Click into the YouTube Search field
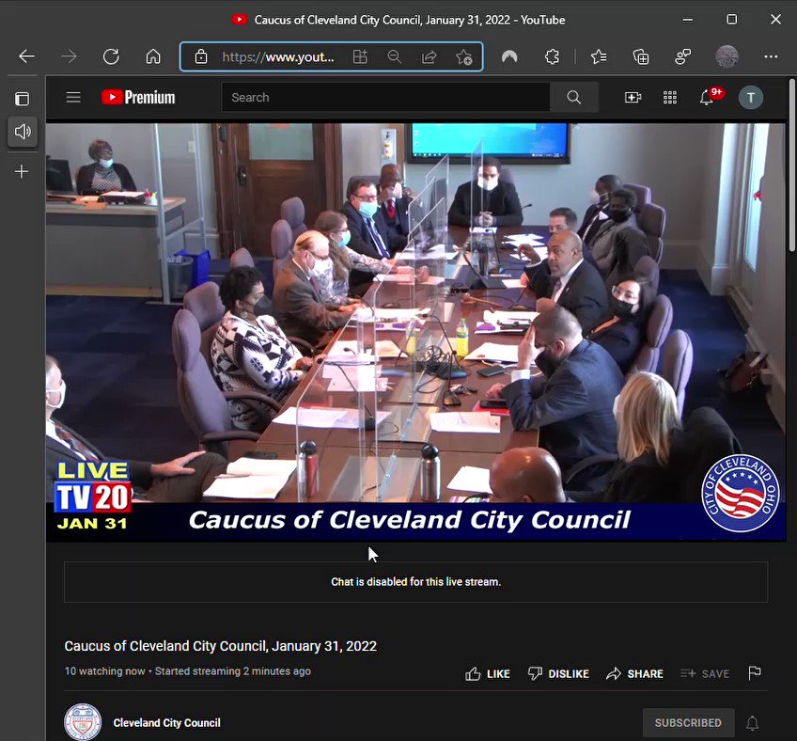This screenshot has height=741, width=797. pos(385,97)
